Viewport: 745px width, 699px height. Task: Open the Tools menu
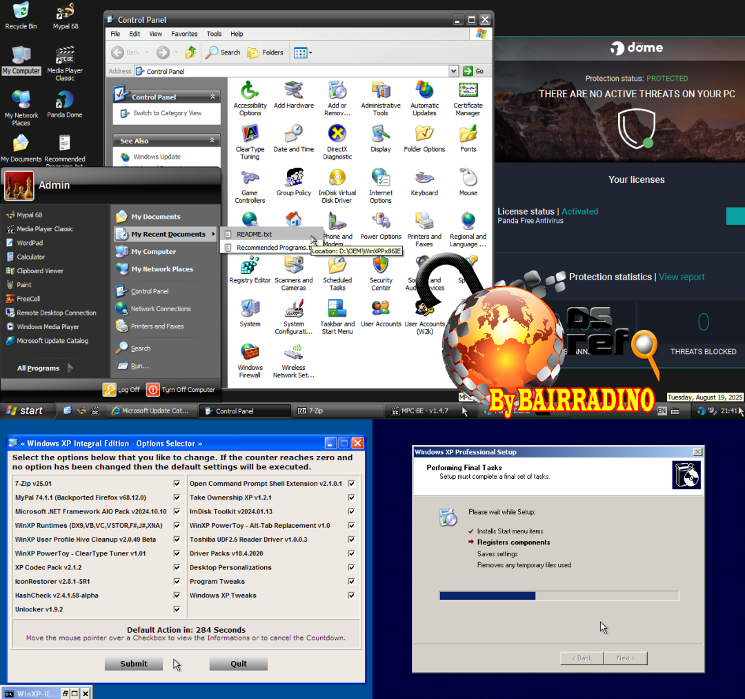[214, 34]
